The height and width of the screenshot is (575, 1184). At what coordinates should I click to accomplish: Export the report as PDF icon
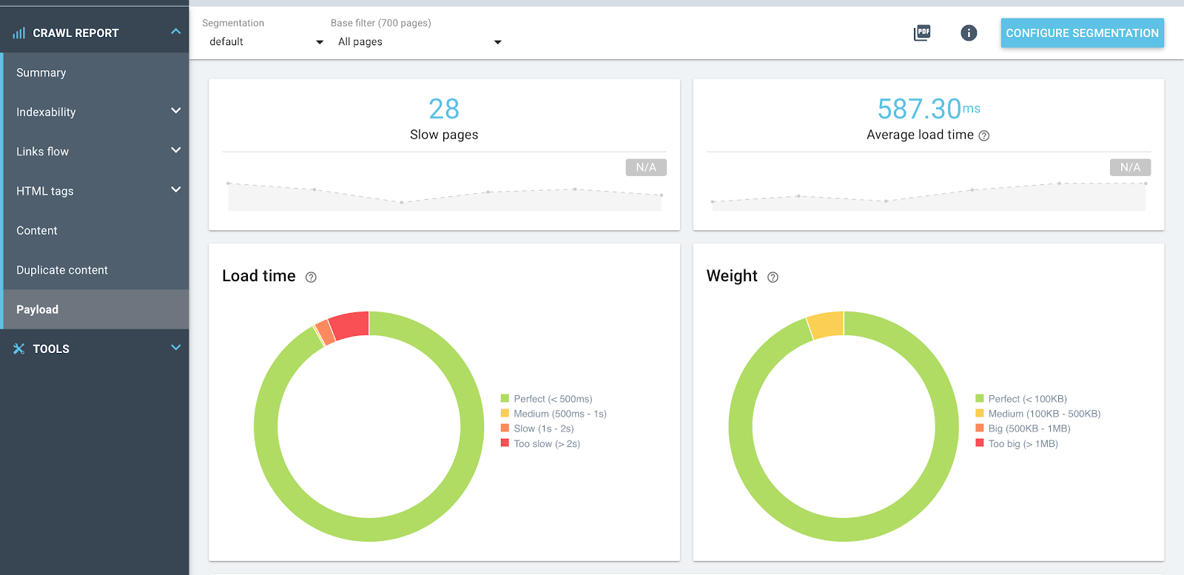pos(922,33)
